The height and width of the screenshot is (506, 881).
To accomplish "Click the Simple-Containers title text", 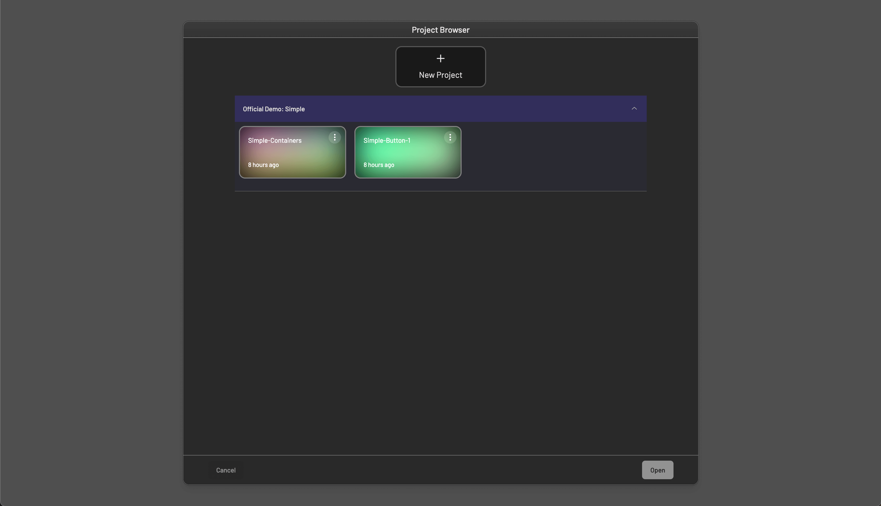I will tap(275, 140).
